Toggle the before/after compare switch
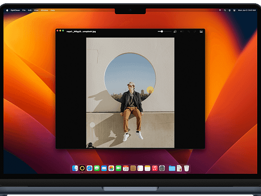This screenshot has width=261, height=196. (x=182, y=32)
